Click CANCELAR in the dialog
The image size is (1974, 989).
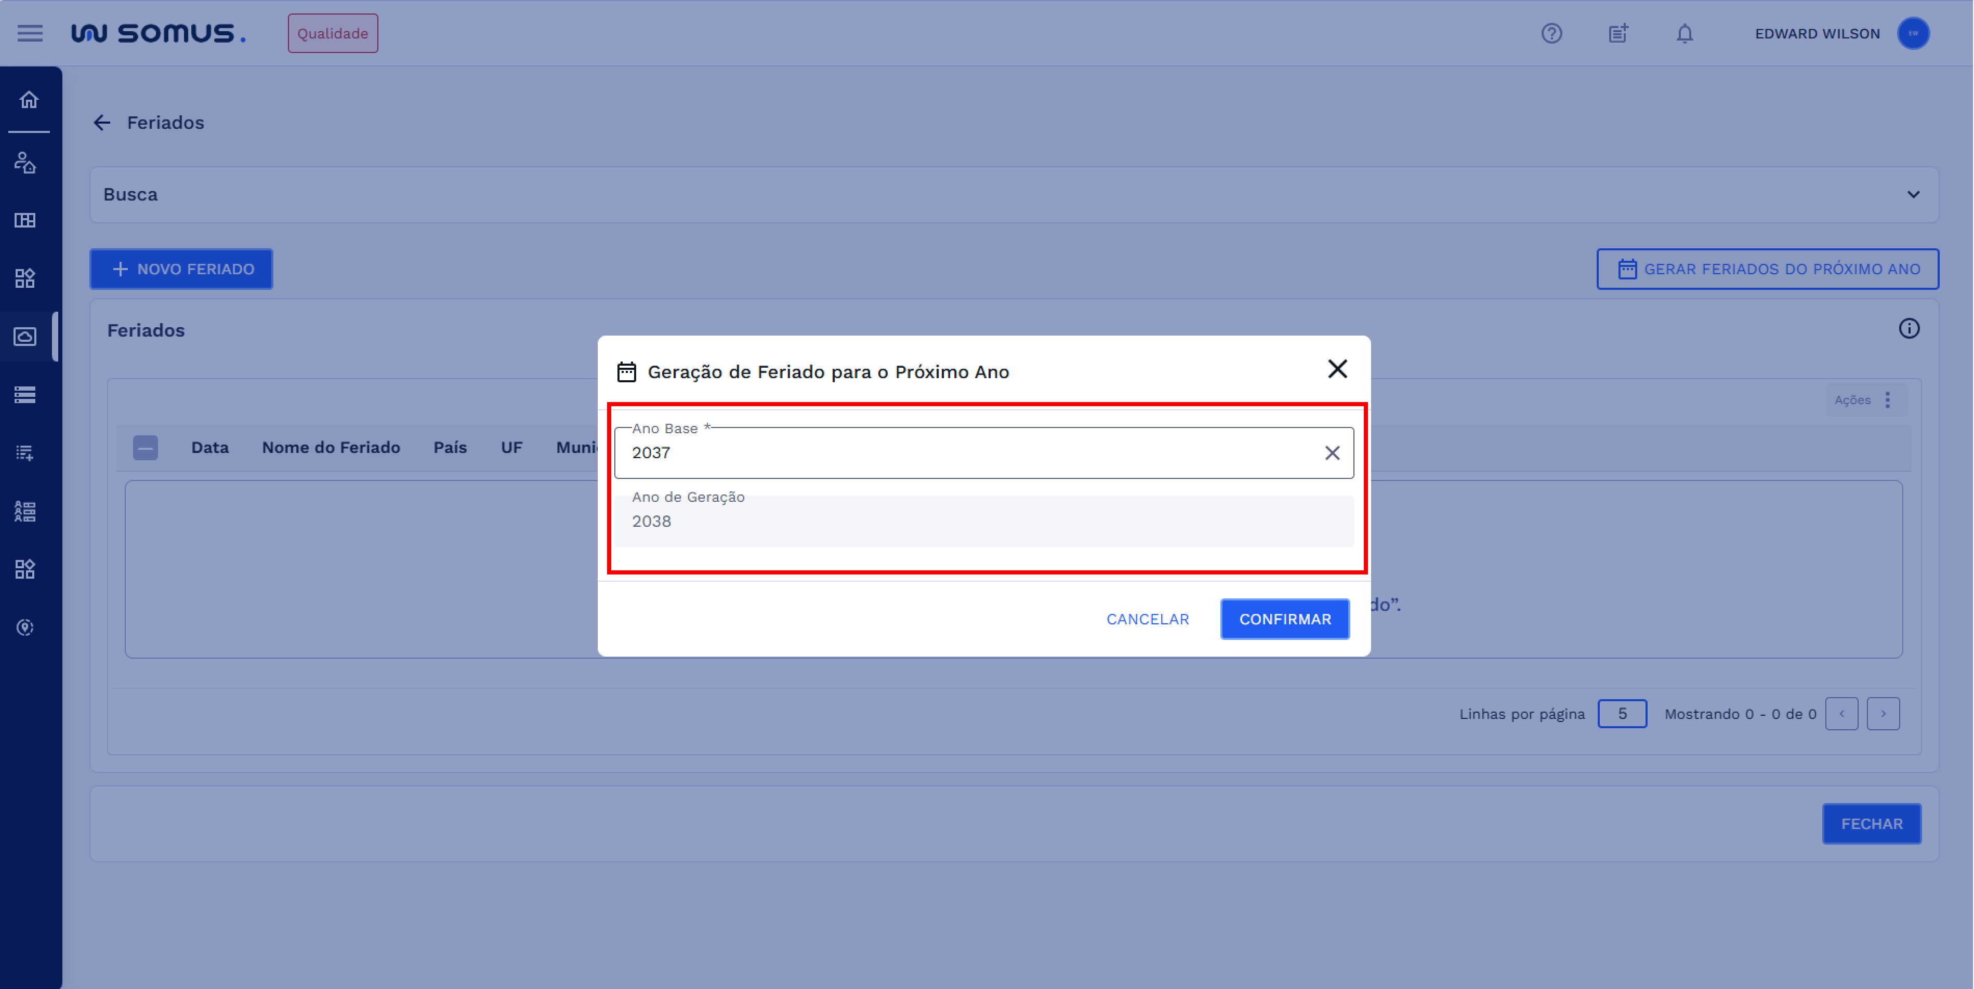tap(1147, 619)
